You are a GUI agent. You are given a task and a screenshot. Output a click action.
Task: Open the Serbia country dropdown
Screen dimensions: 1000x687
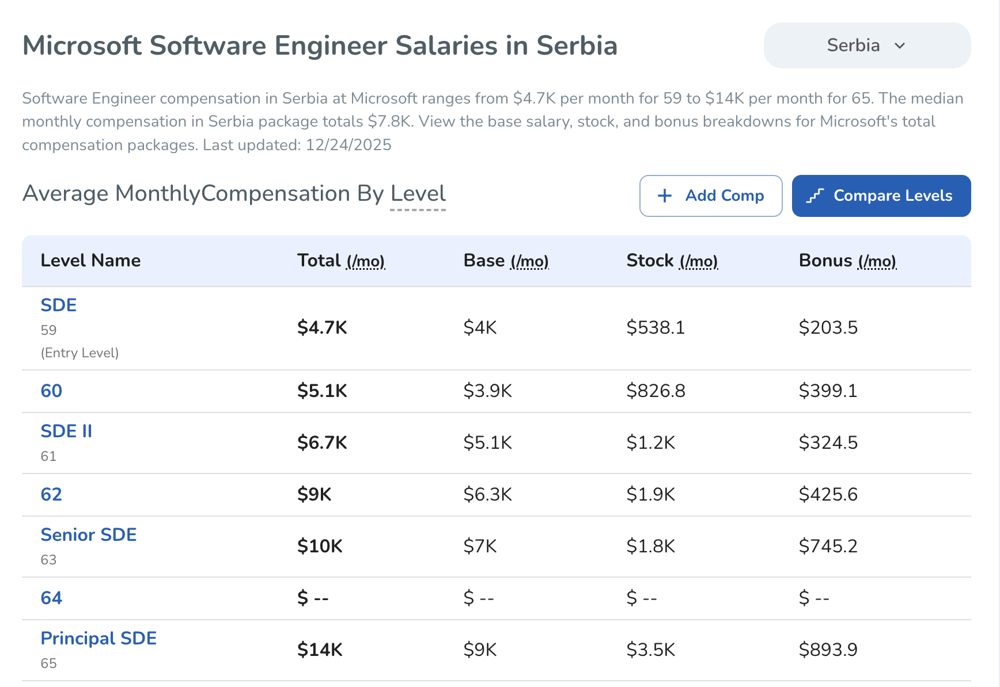[866, 45]
